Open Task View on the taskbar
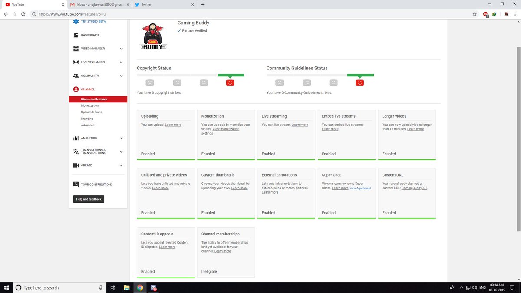This screenshot has height=293, width=521. (x=112, y=287)
